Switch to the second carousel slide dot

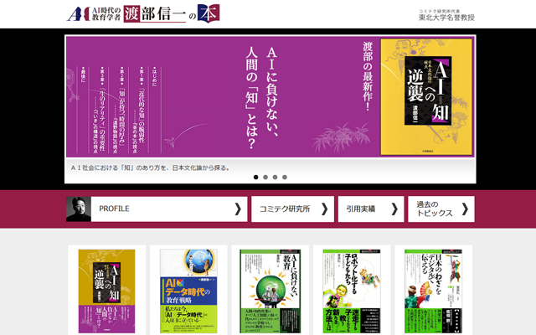[x=265, y=177]
